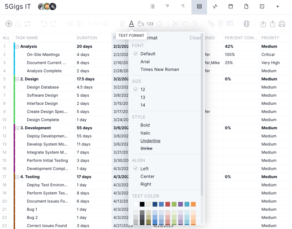
Task: Collapse the Analysis task group
Action: (17, 47)
